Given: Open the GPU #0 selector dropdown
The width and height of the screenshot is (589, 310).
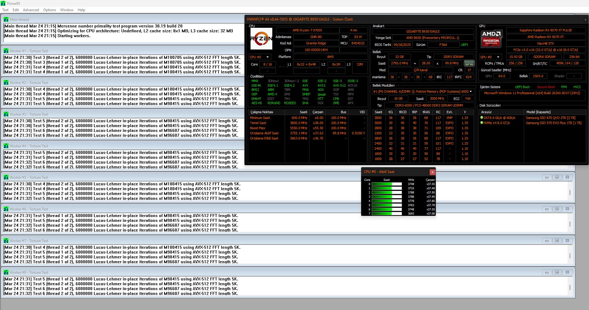Looking at the screenshot, I should 490,57.
